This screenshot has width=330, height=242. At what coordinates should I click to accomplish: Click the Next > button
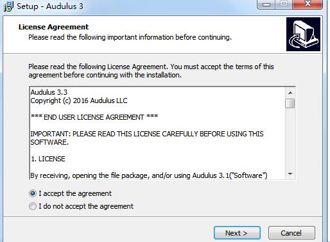[237, 233]
